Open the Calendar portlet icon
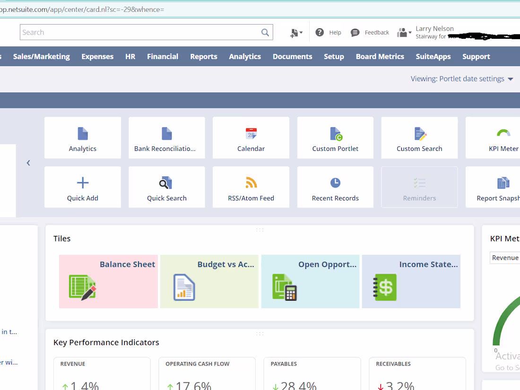 (x=251, y=133)
